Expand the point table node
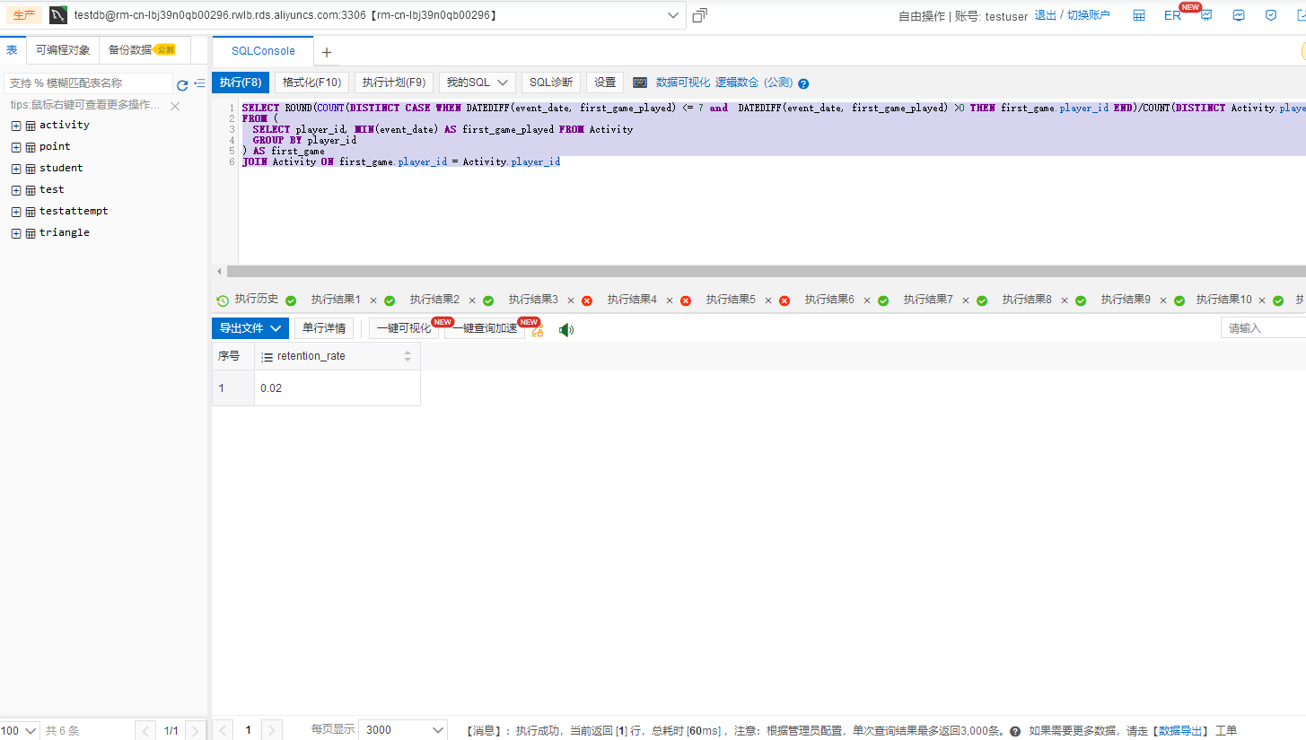 tap(15, 147)
